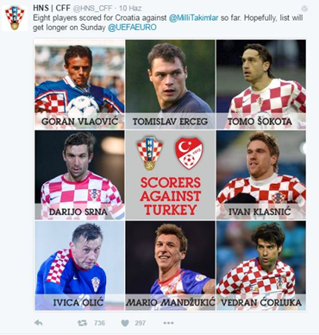Expand tweet menu via top-right caret
This screenshot has width=319, height=335.
[x=305, y=9]
